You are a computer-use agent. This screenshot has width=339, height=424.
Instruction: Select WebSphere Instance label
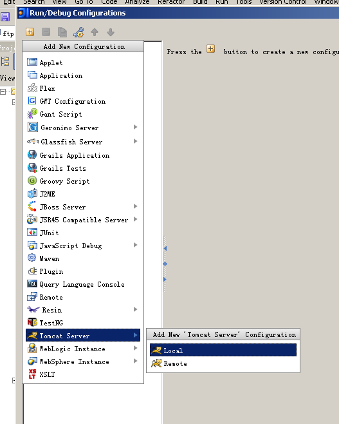click(x=74, y=361)
